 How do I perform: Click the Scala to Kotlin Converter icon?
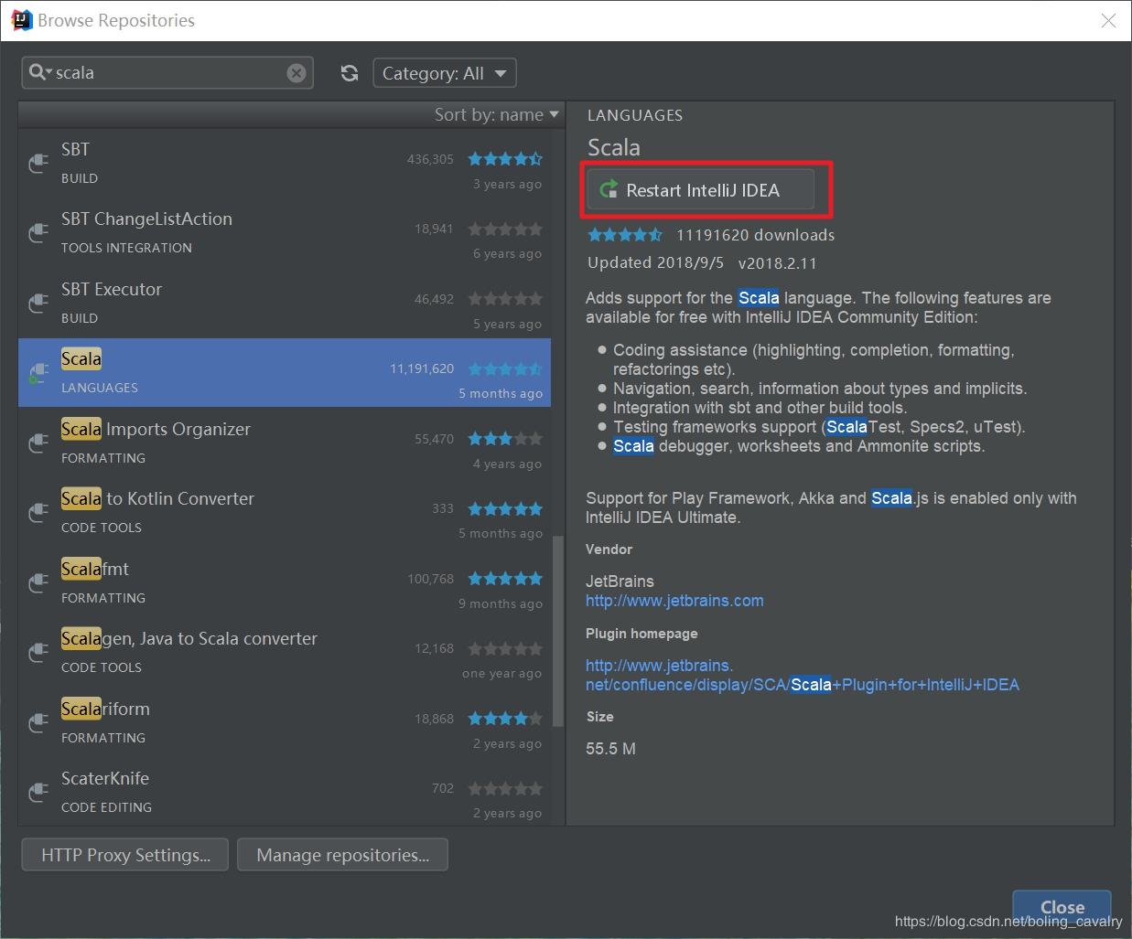(38, 513)
